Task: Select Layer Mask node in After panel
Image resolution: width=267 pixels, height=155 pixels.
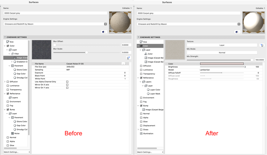Action: pos(153,94)
